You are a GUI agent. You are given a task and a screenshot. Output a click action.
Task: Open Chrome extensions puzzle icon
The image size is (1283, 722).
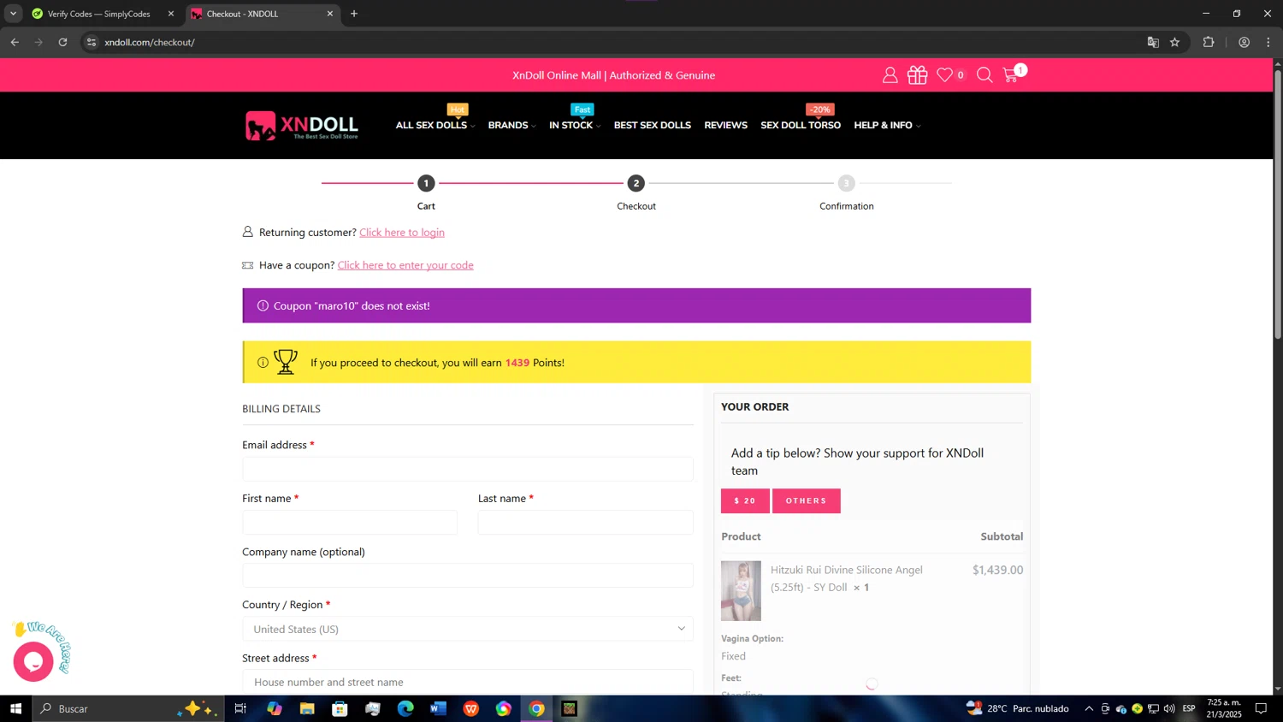pos(1208,42)
